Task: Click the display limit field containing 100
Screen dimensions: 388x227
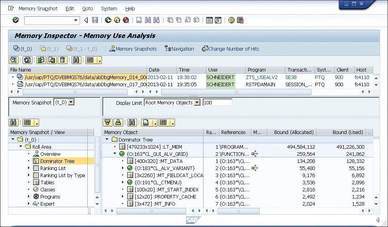Action: tap(217, 102)
